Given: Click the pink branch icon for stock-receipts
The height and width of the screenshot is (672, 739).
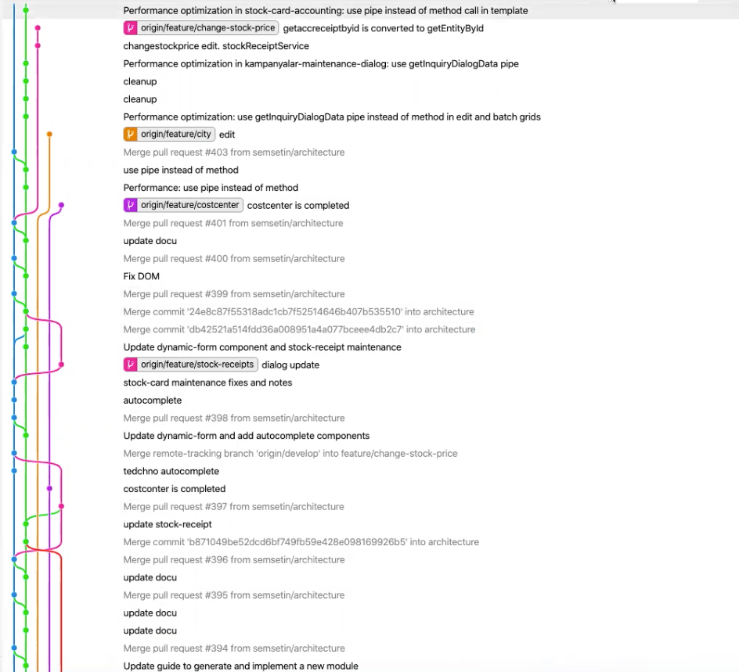Looking at the screenshot, I should tap(130, 365).
